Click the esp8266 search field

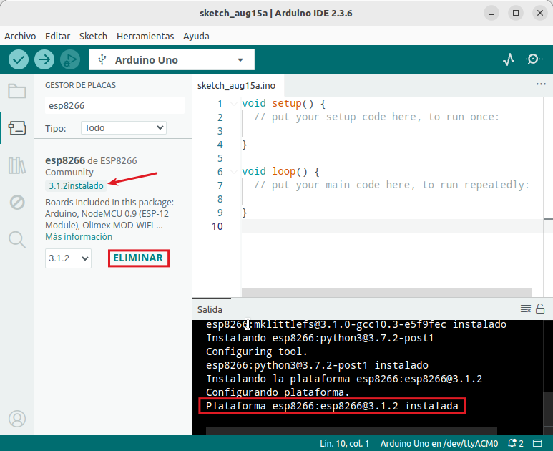(x=114, y=105)
